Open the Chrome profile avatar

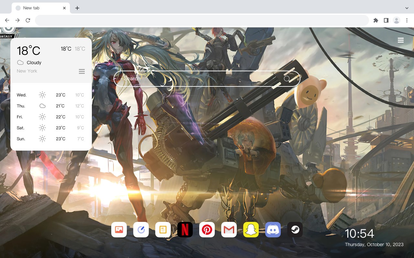click(x=397, y=20)
